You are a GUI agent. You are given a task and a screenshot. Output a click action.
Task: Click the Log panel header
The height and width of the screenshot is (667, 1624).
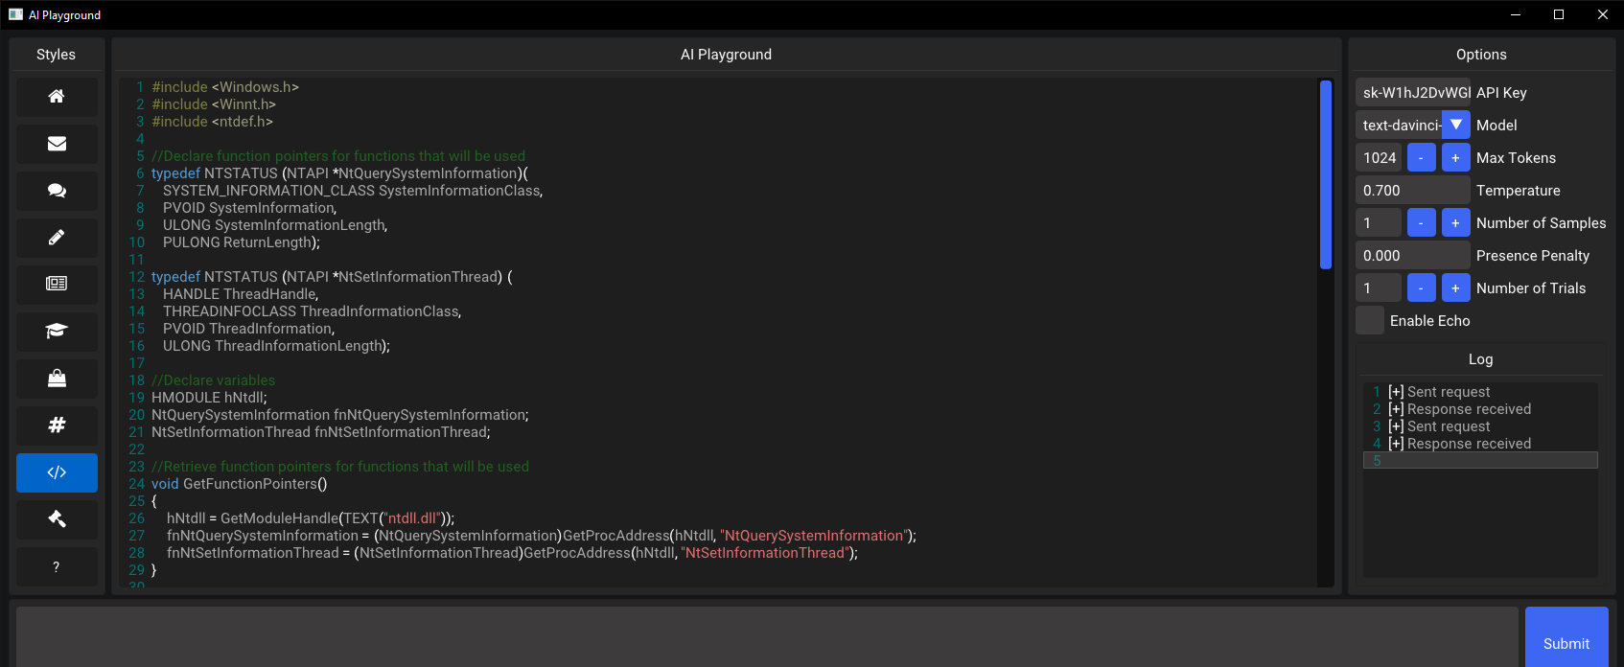coord(1480,359)
